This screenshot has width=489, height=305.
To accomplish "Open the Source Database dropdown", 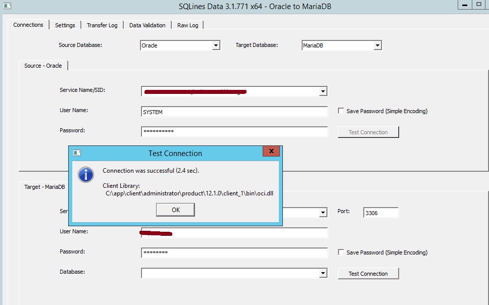I will point(216,45).
